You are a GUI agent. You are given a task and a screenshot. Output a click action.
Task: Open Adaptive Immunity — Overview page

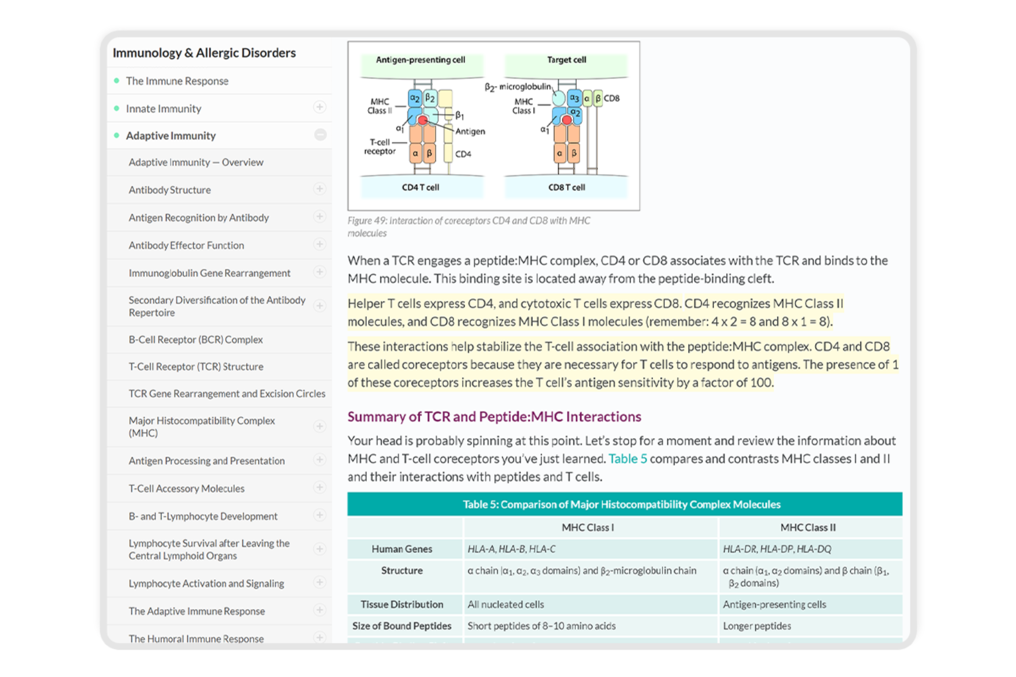(196, 162)
